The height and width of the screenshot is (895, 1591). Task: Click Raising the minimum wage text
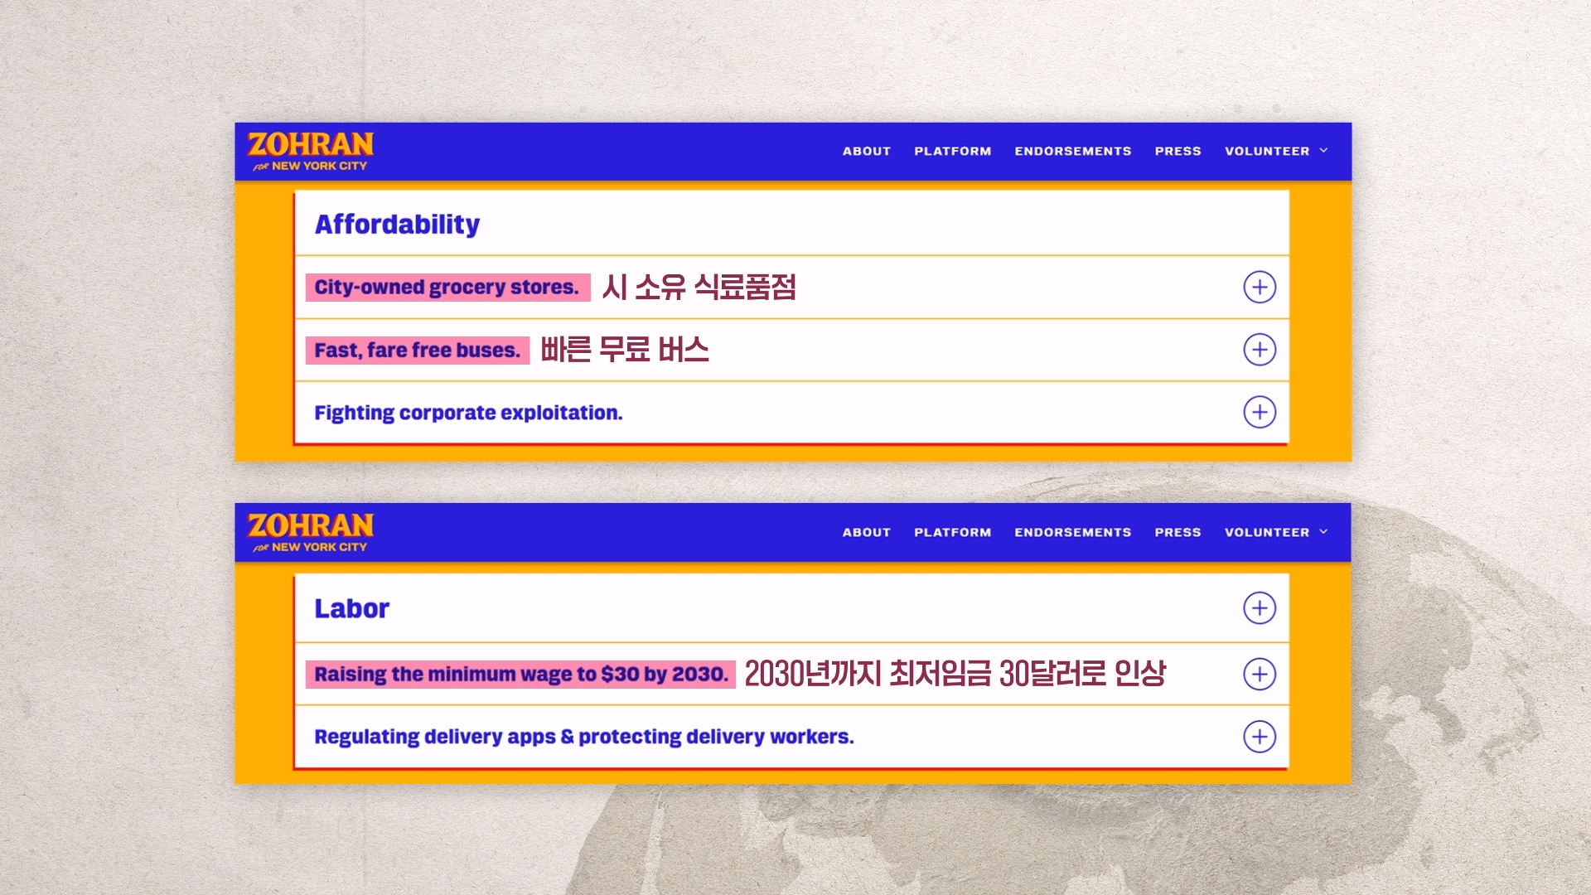(520, 675)
